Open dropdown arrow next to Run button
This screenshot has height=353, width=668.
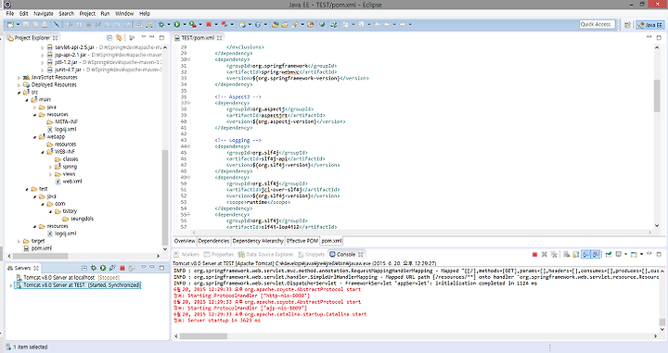(x=185, y=25)
